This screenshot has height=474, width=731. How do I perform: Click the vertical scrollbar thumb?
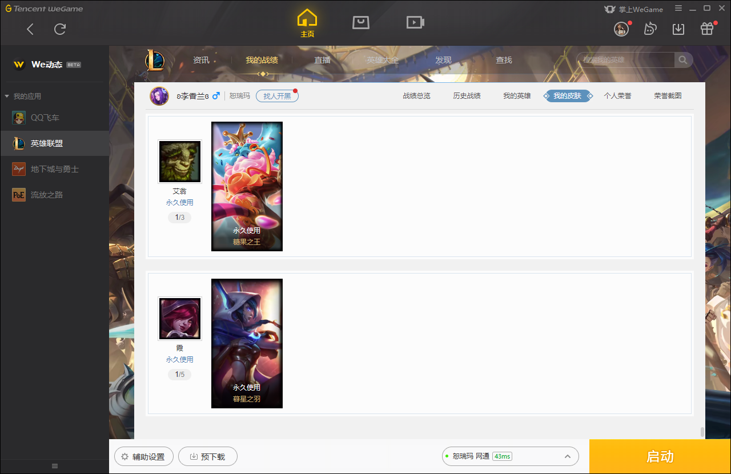pos(702,432)
